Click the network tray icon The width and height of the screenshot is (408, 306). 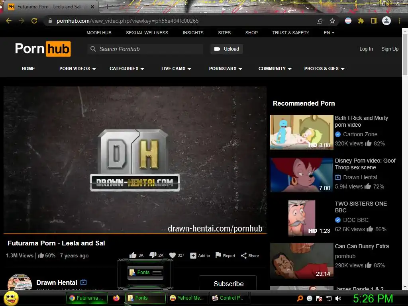click(x=329, y=298)
